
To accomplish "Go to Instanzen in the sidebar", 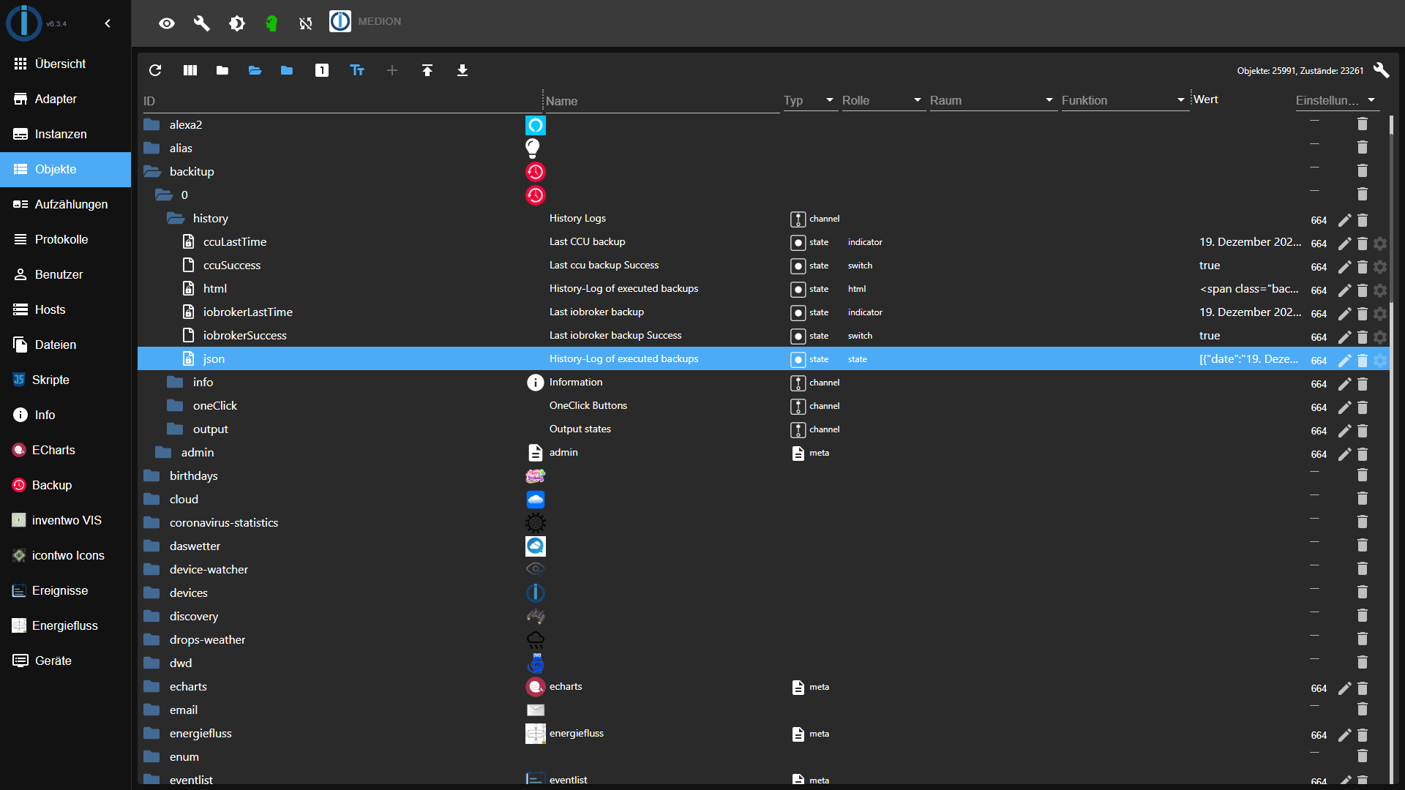I will 65,134.
